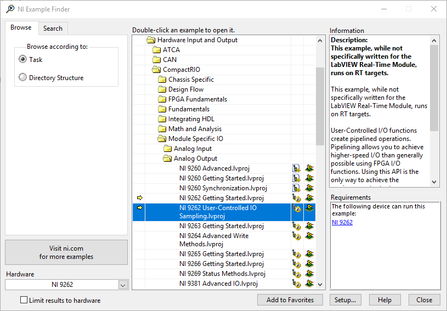
Task: Click the project icon for NI 9260 Advanced.lvproj
Action: click(297, 168)
